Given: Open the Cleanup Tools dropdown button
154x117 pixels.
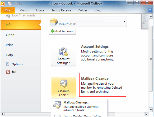Looking at the screenshot, I should [x=64, y=88].
